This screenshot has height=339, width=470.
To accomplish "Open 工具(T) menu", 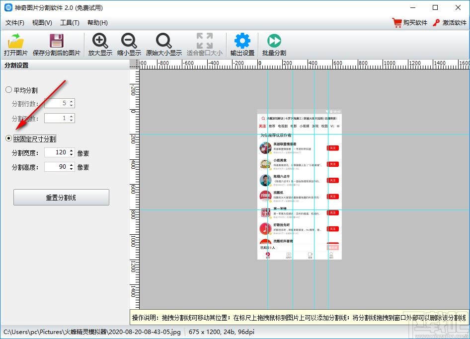I will point(70,23).
